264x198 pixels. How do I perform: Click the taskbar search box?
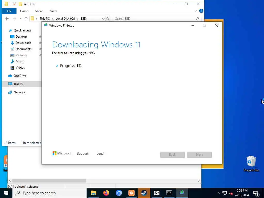[x=50, y=193]
